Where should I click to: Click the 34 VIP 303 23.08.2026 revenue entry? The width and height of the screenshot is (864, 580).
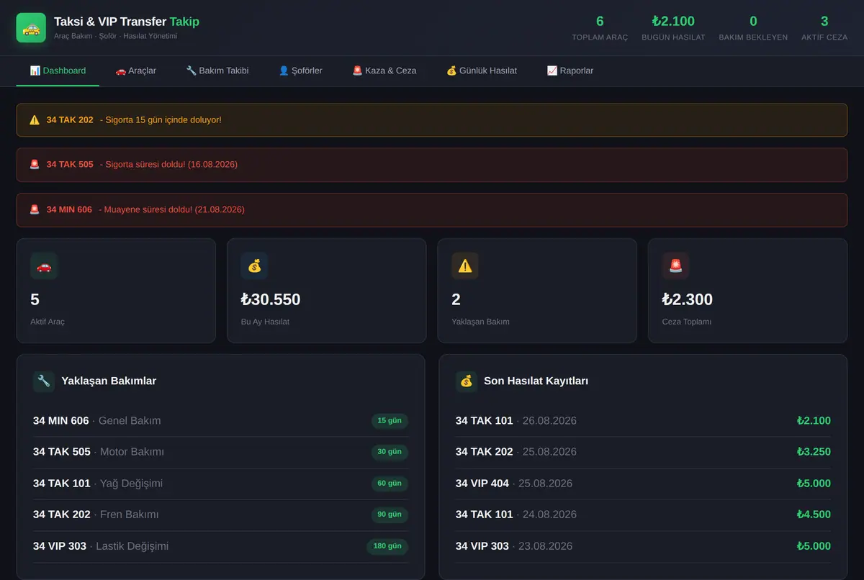click(643, 546)
